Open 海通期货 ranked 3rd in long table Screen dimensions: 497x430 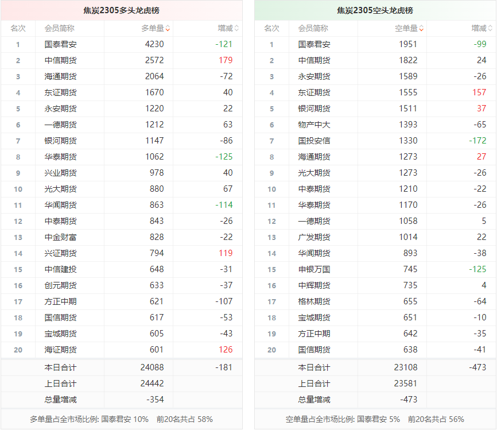coord(60,76)
